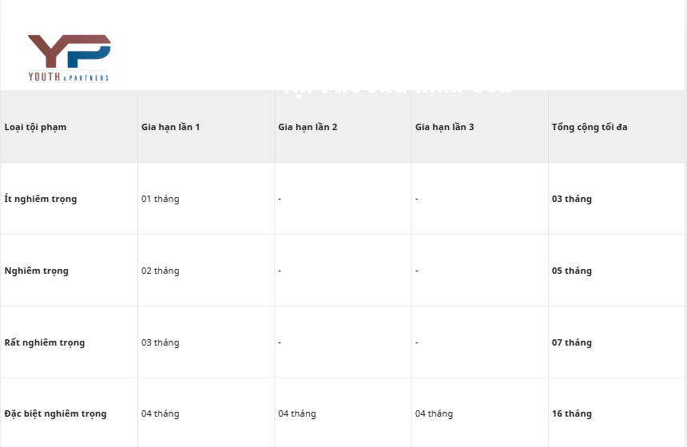Select the 'Đặc biệt nghiêm trọng' row label
This screenshot has width=687, height=447.
(55, 413)
